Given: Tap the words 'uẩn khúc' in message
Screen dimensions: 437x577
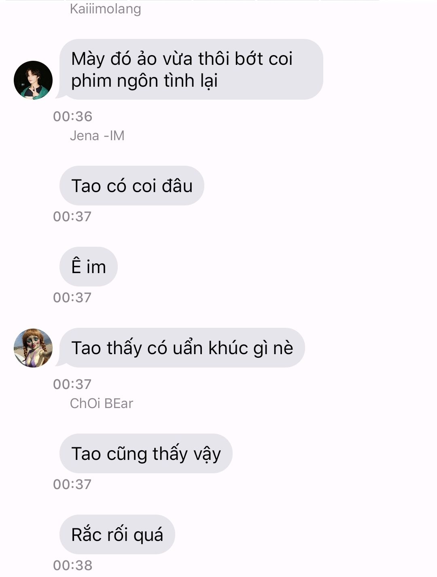Looking at the screenshot, I should tap(210, 348).
